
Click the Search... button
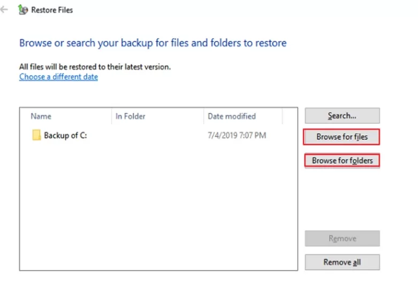click(x=343, y=116)
